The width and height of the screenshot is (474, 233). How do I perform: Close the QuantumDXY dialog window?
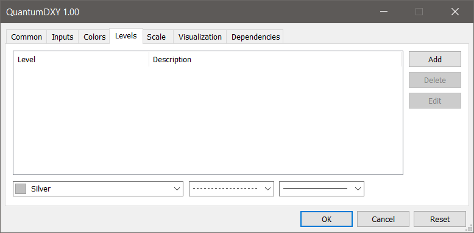(x=455, y=12)
